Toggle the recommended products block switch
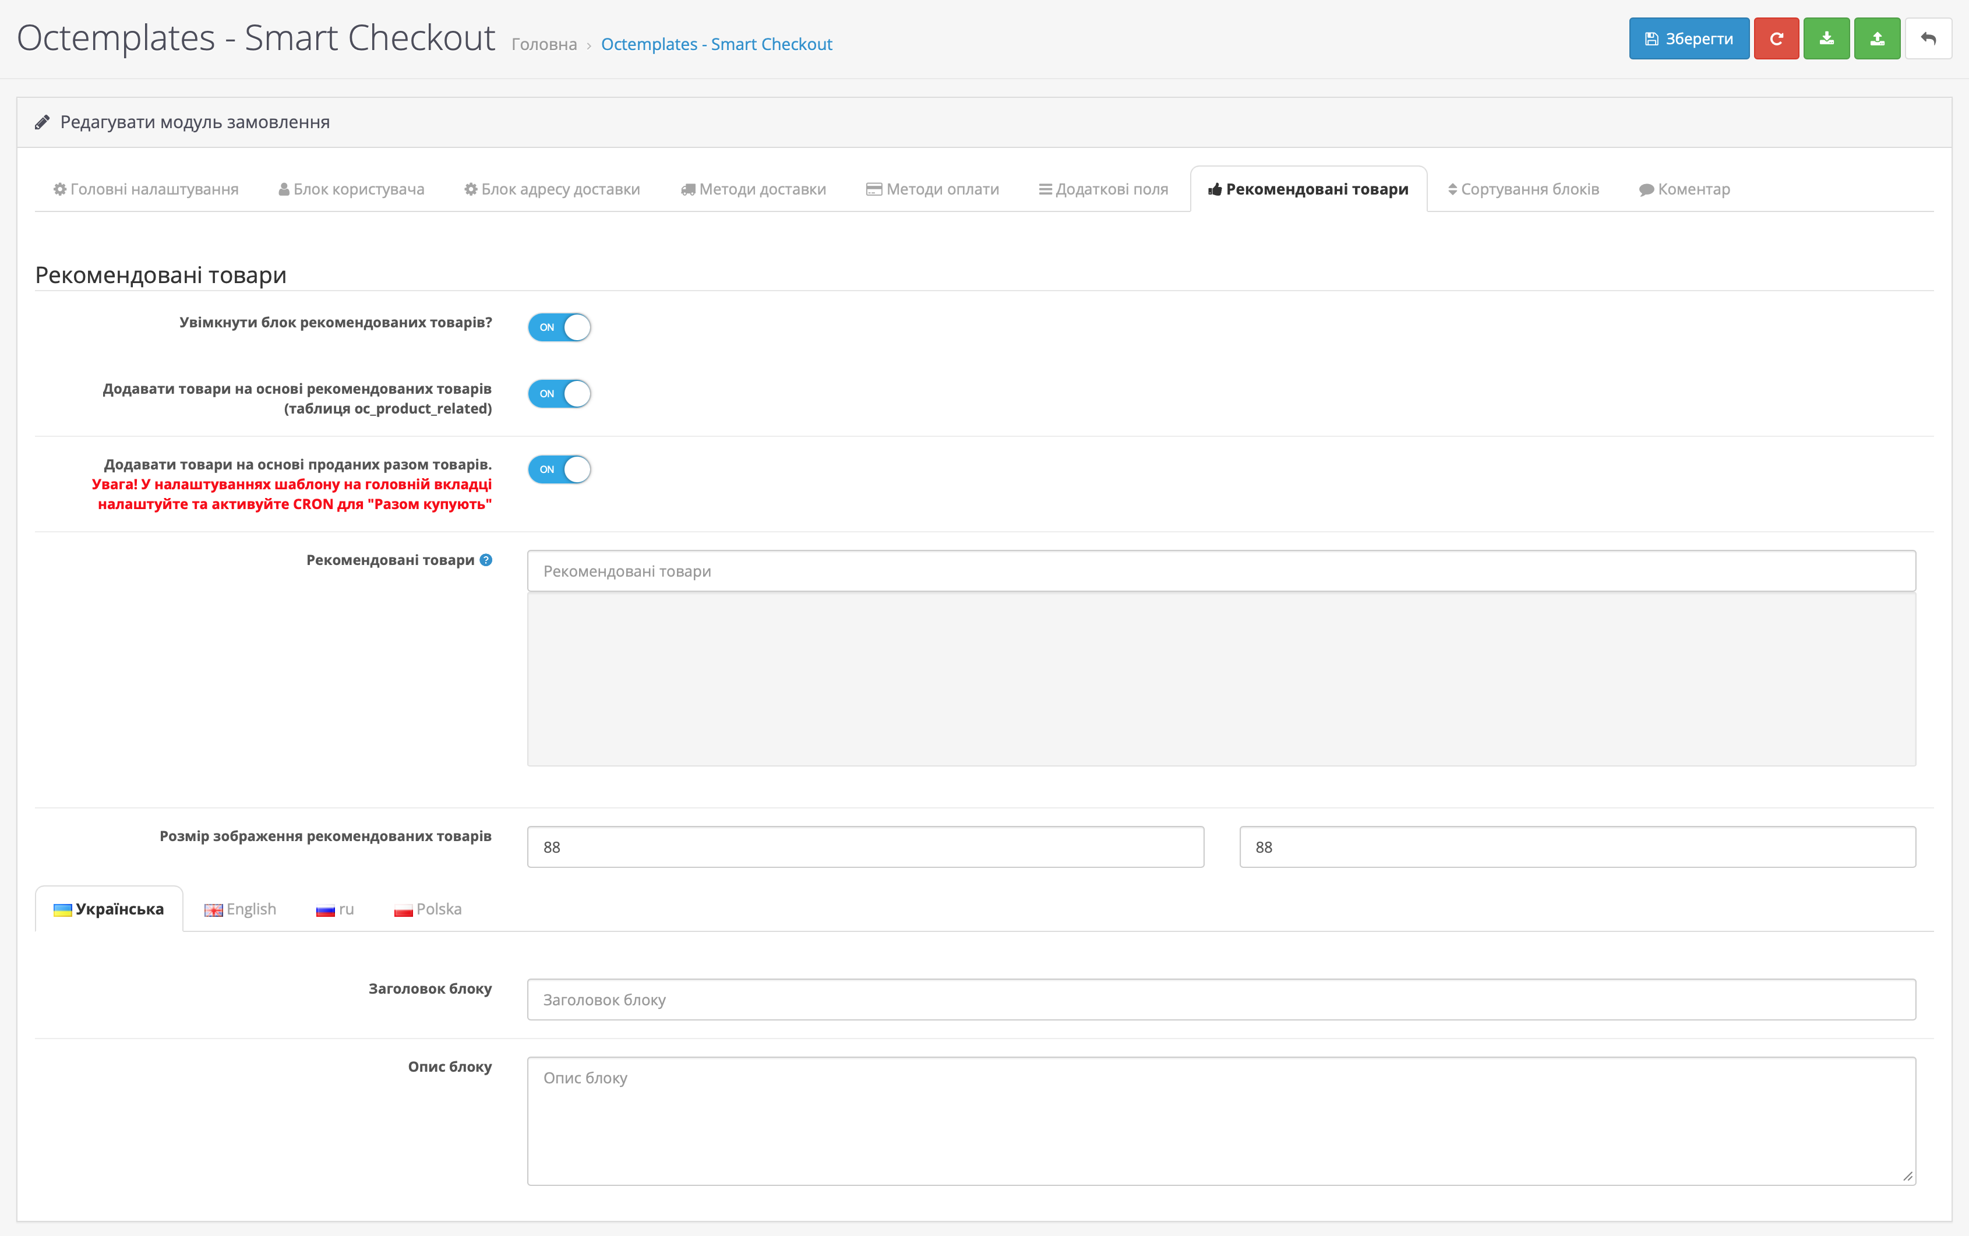Screen dimensions: 1969x1236 559,327
